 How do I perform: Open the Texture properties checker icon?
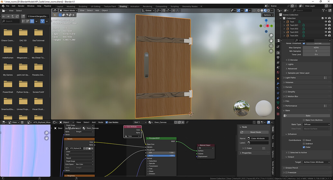[278, 114]
